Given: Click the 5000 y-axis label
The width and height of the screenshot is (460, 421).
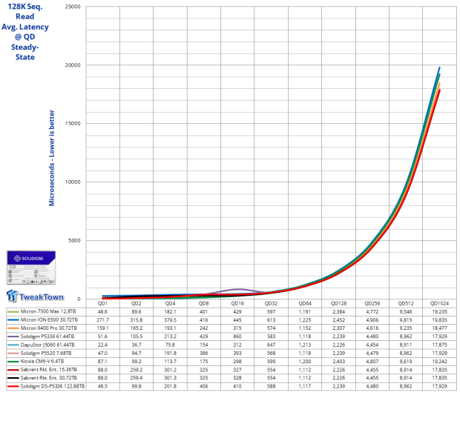Looking at the screenshot, I should pyautogui.click(x=74, y=240).
